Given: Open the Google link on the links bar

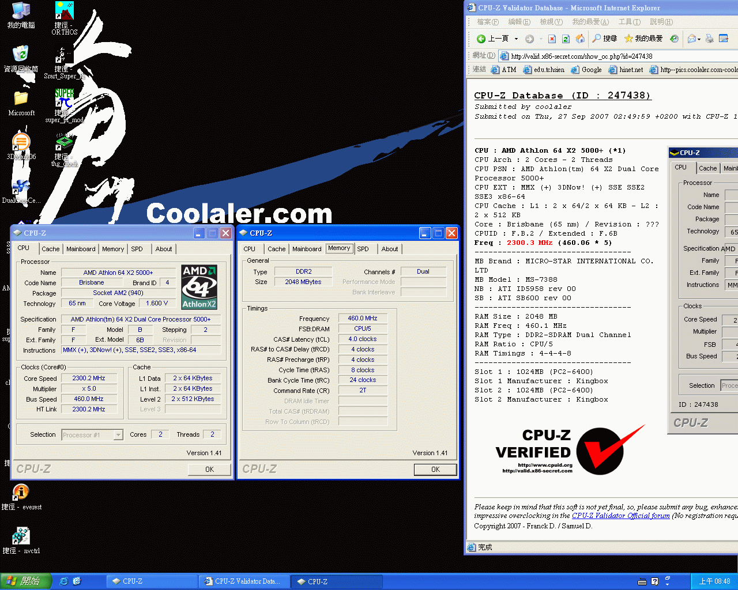Looking at the screenshot, I should click(x=586, y=70).
